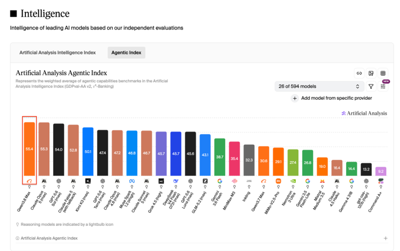This screenshot has width=400, height=251.
Task: Click the Google logo under Gemini 3.6 Flash
Action: [220, 181]
